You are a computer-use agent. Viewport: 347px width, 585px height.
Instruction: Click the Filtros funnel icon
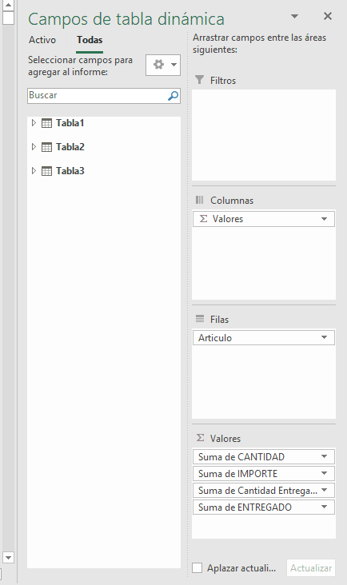pos(200,80)
